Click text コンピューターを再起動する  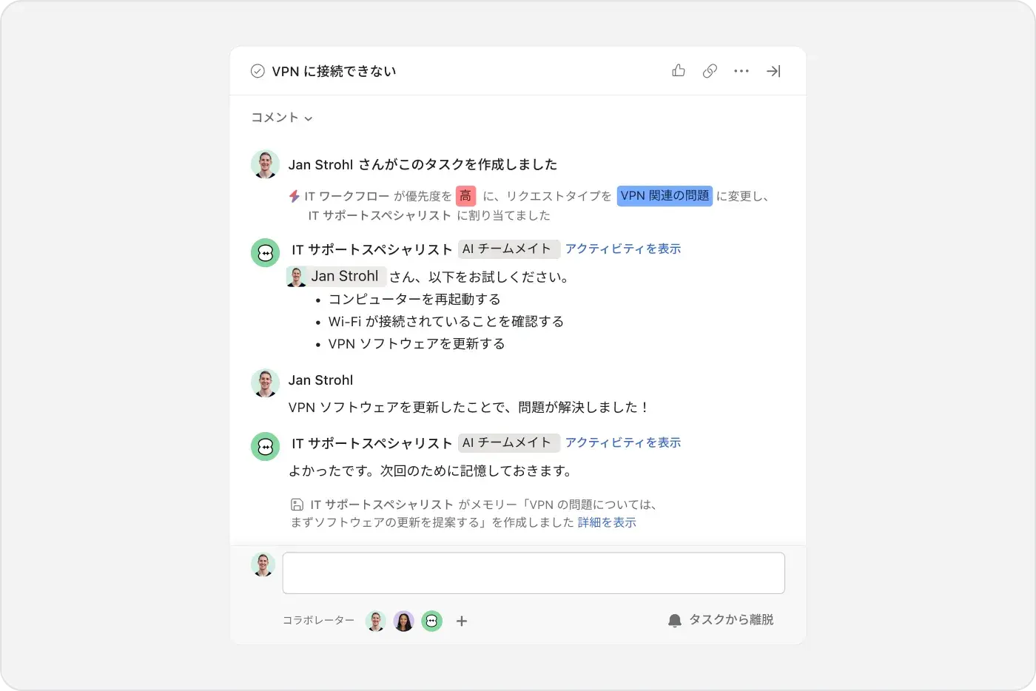coord(414,299)
